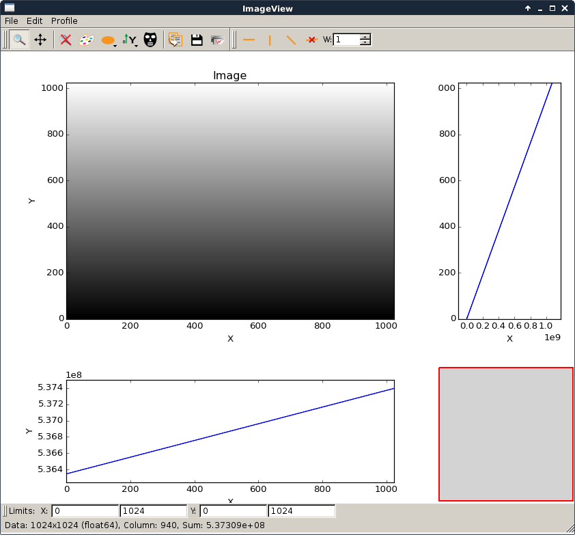Viewport: 575px width, 535px height.
Task: Select diagonal free line profile tool
Action: point(291,40)
